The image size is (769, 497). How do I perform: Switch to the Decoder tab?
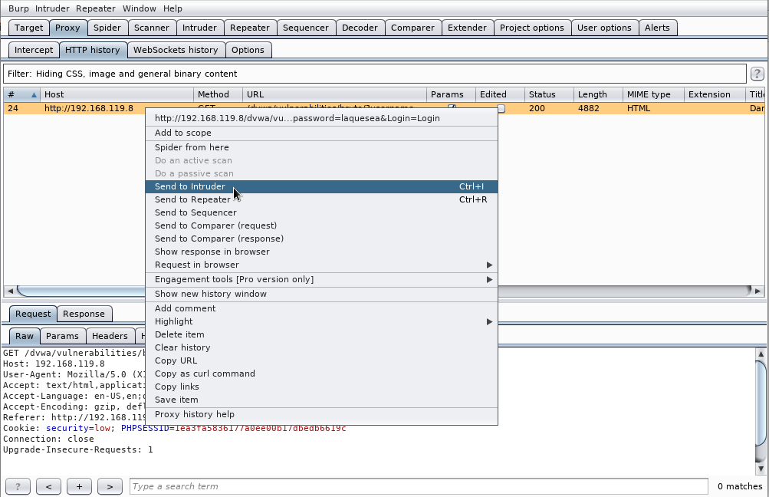pos(360,28)
